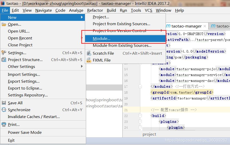Select Module from Existing Sources...
The width and height of the screenshot is (230, 145).
coord(125,46)
